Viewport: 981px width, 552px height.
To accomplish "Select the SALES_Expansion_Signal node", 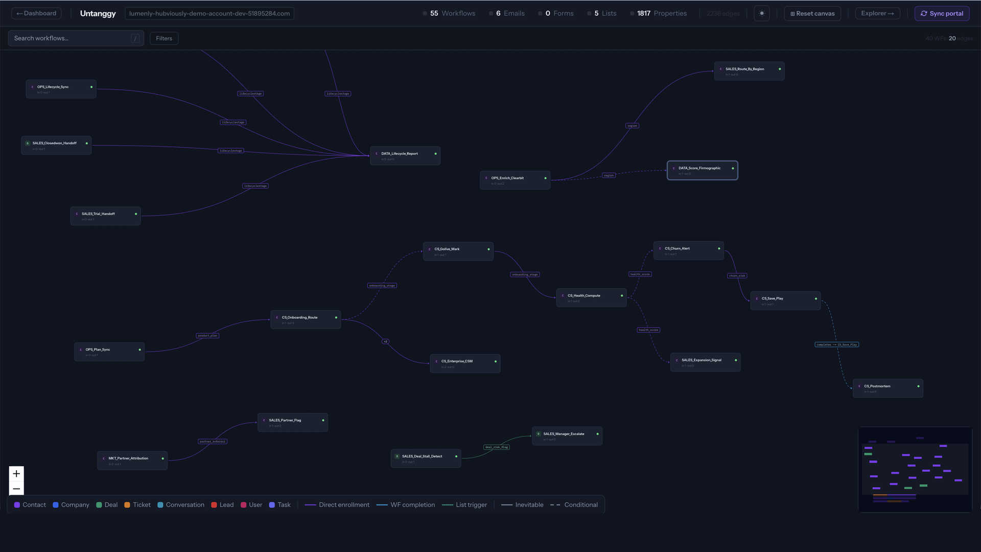I will pyautogui.click(x=706, y=362).
